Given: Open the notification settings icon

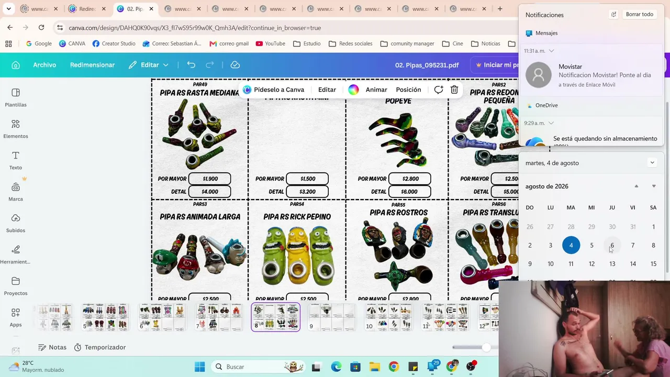Looking at the screenshot, I should (x=613, y=15).
